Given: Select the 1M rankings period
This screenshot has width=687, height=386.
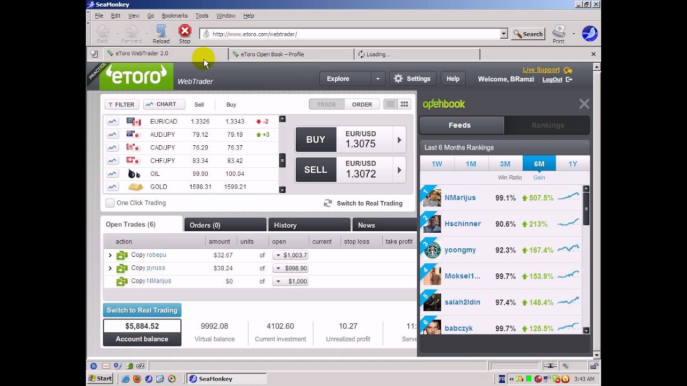Looking at the screenshot, I should pos(471,164).
